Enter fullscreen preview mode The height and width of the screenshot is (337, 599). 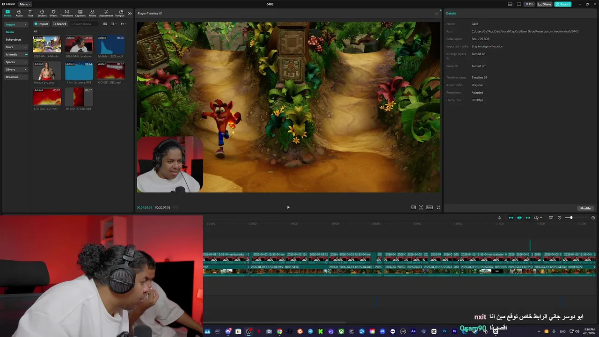point(438,207)
